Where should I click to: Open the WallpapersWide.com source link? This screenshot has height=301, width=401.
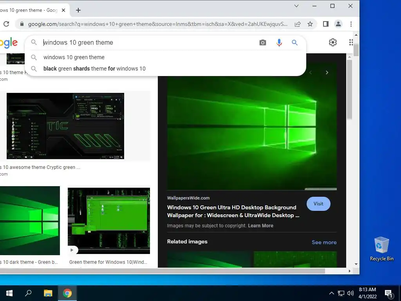[x=188, y=198]
